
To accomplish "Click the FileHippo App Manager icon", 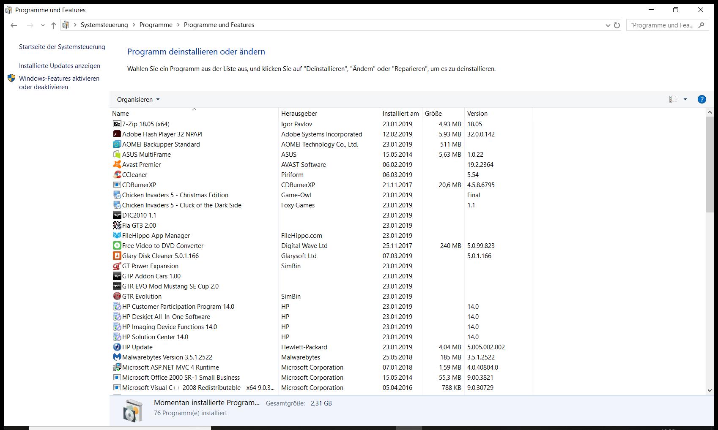I will [117, 235].
